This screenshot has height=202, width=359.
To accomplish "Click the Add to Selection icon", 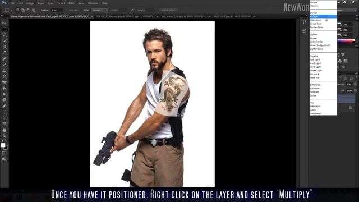I will coord(23,10).
